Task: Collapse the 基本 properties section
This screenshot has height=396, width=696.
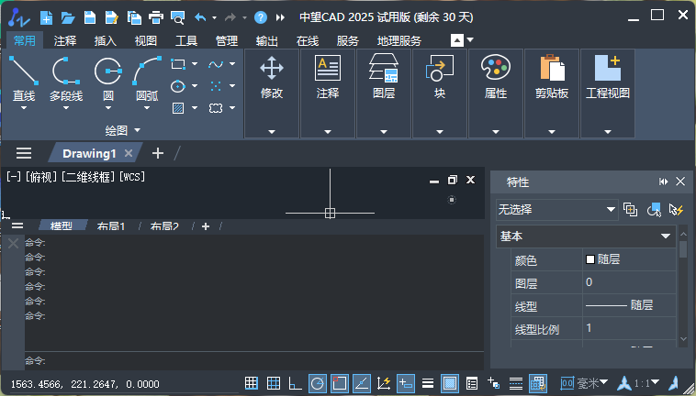Action: [x=666, y=236]
